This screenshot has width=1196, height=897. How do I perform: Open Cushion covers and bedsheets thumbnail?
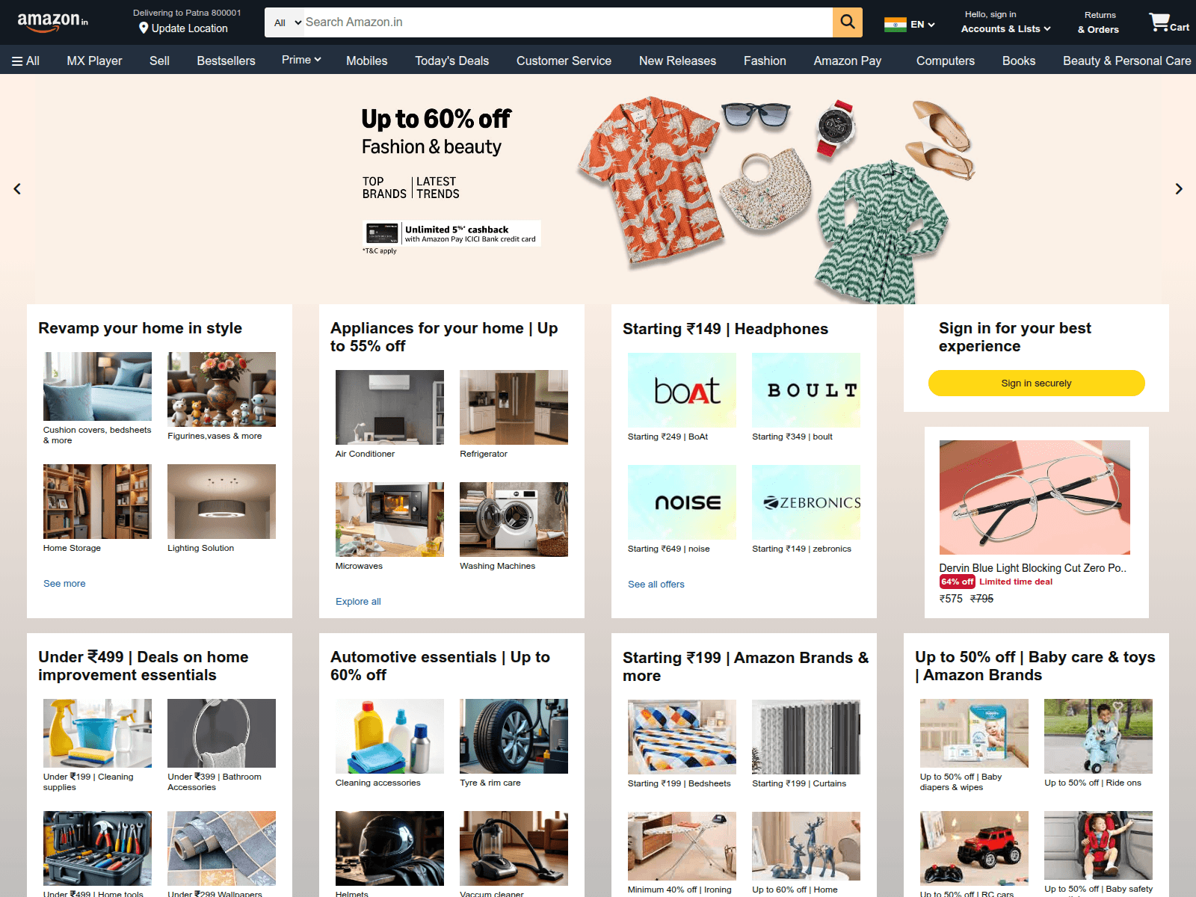tap(97, 386)
